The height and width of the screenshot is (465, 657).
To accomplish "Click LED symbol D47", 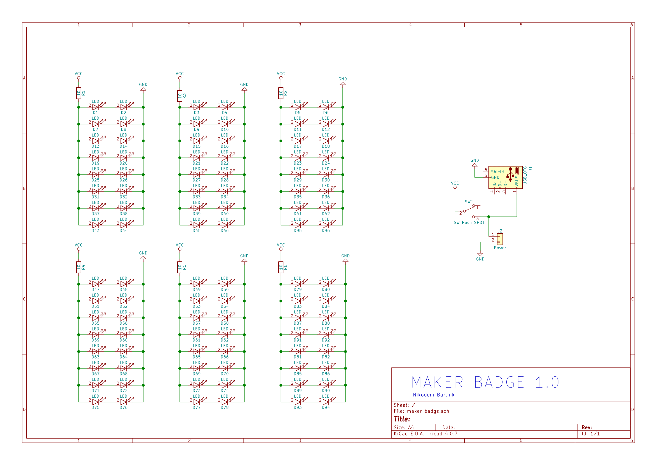I will tap(96, 284).
